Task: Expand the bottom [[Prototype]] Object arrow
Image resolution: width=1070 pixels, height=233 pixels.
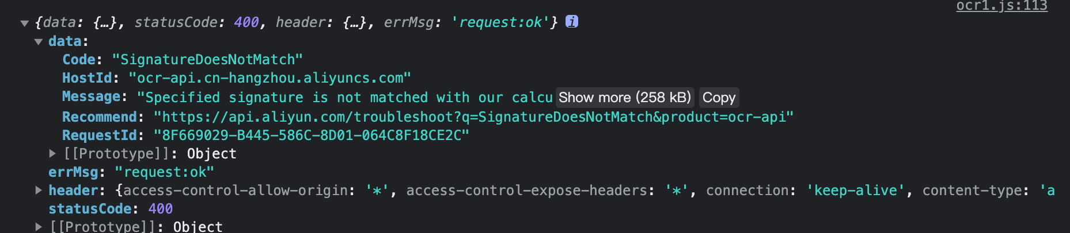Action: 39,227
